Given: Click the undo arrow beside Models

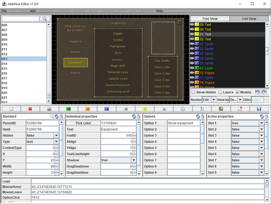Looking at the screenshot, I should [257, 92].
